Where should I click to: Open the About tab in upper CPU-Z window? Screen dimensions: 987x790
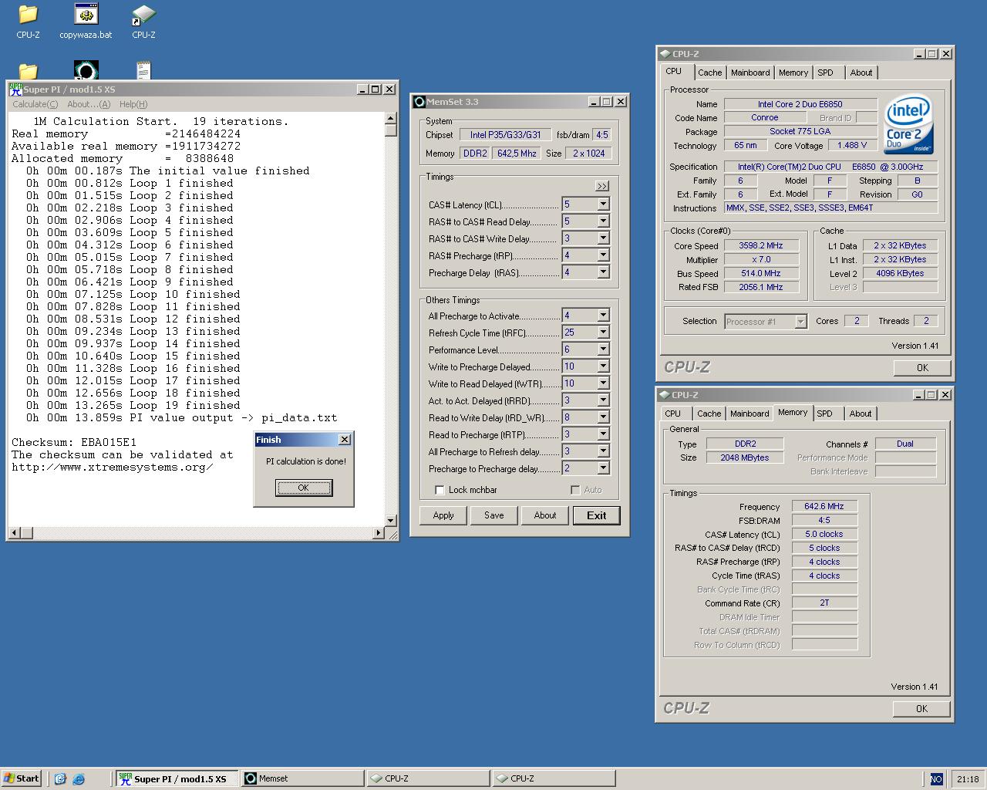point(861,73)
